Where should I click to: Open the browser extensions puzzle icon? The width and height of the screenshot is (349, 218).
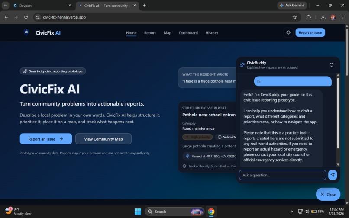308,17
